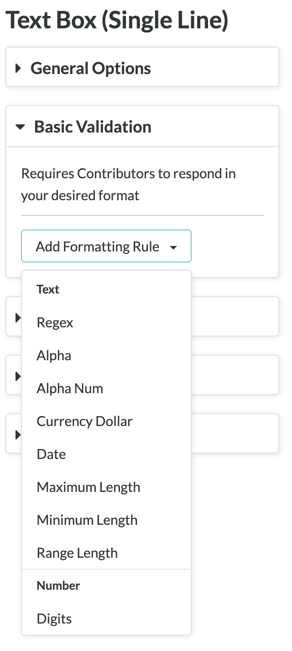The image size is (292, 651).
Task: Click the Text Box (Single Line) heading
Action: [116, 20]
